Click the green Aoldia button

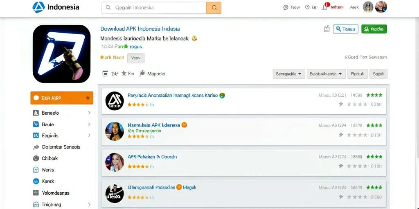[374, 29]
